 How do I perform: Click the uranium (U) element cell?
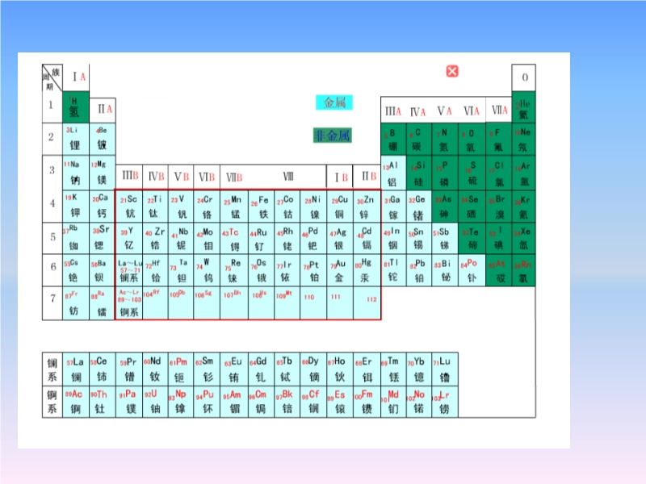click(x=154, y=401)
